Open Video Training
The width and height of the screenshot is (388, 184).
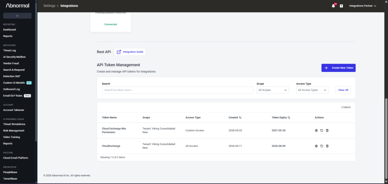click(11, 137)
